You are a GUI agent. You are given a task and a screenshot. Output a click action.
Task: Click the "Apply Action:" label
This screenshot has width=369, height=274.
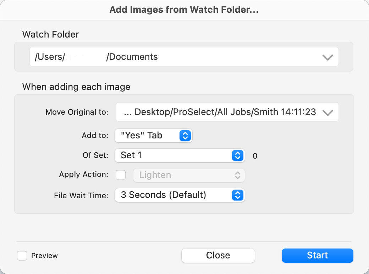click(84, 175)
